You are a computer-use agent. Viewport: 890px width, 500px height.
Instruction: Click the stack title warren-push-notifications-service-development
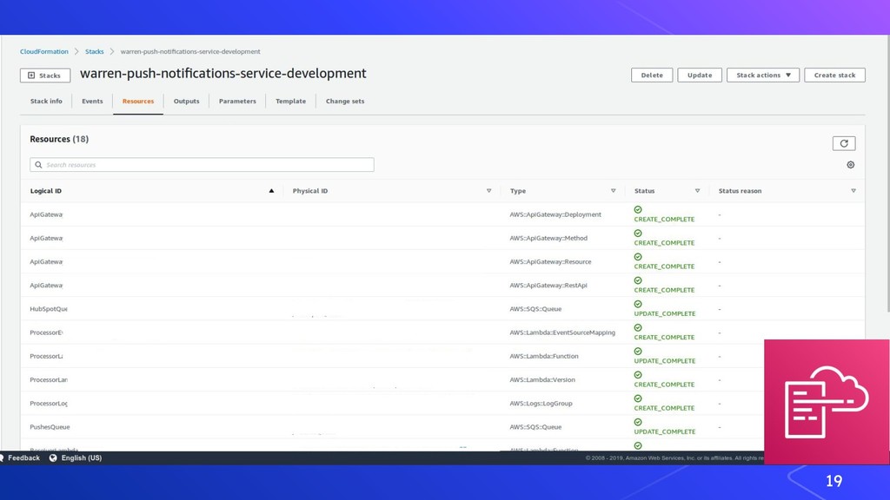pos(223,74)
